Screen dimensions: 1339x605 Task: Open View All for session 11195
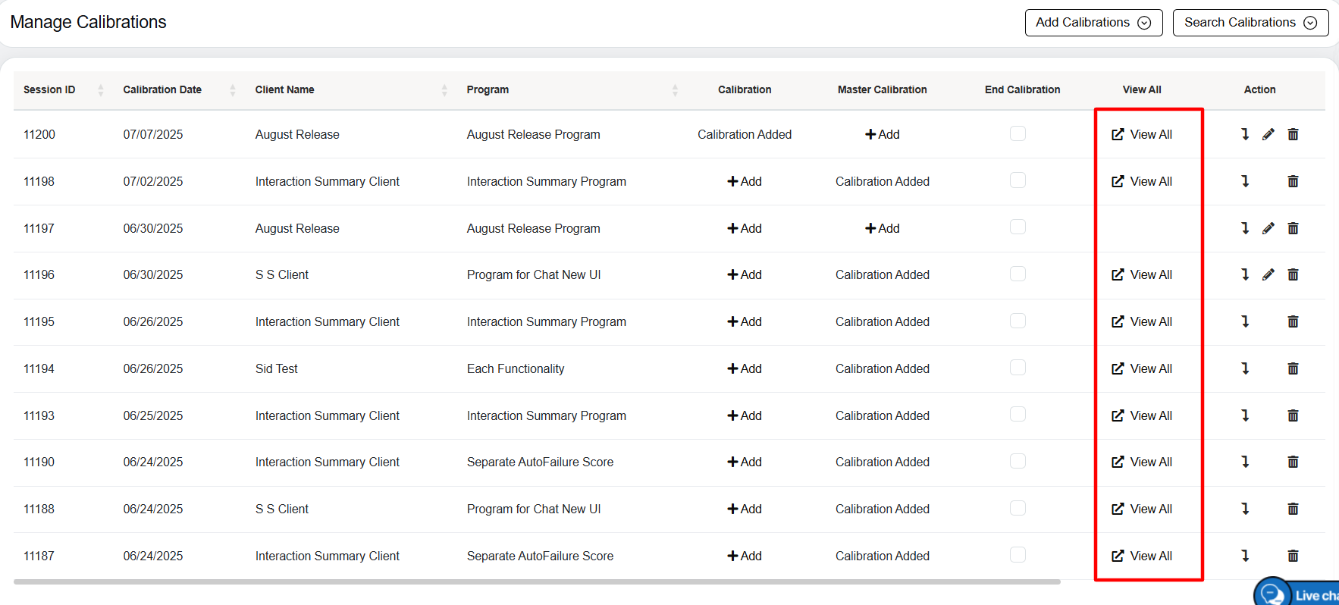click(x=1142, y=321)
